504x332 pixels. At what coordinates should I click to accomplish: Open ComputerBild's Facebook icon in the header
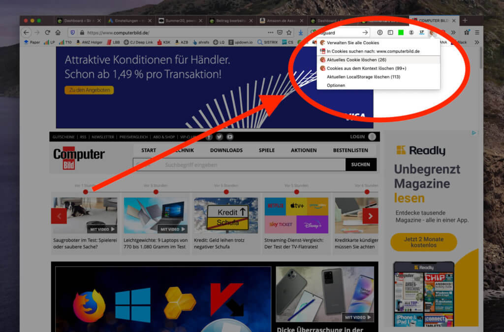pos(209,136)
